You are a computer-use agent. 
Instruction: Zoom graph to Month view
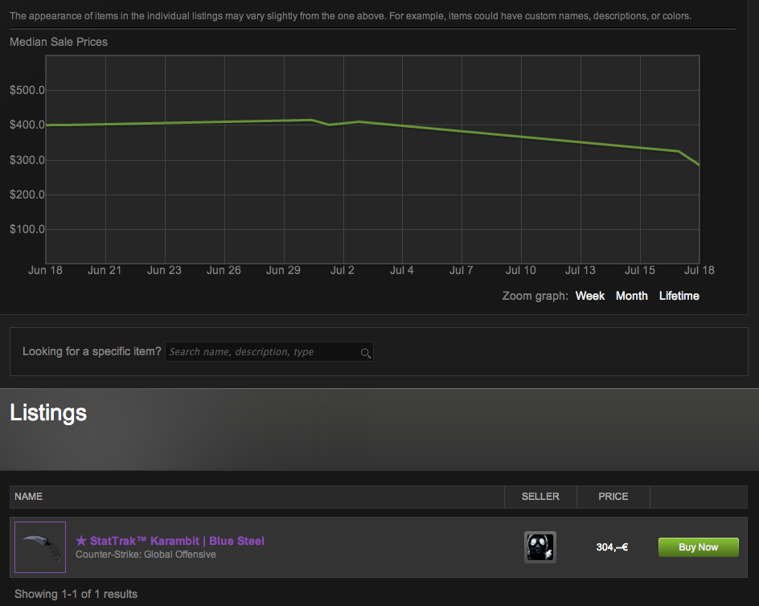(x=631, y=296)
